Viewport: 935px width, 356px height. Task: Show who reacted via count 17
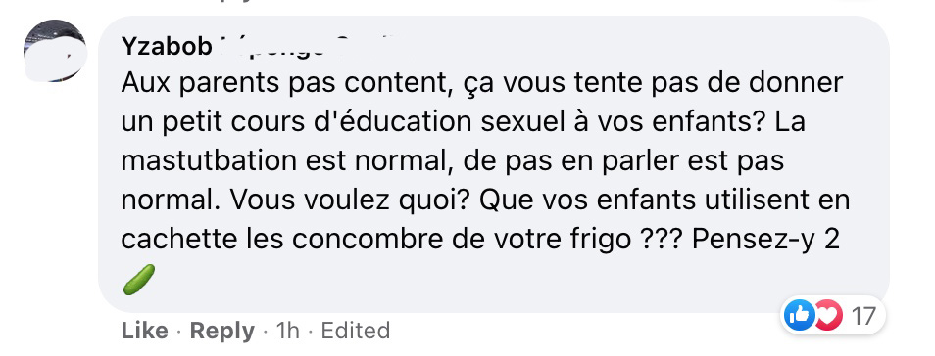[x=862, y=316]
